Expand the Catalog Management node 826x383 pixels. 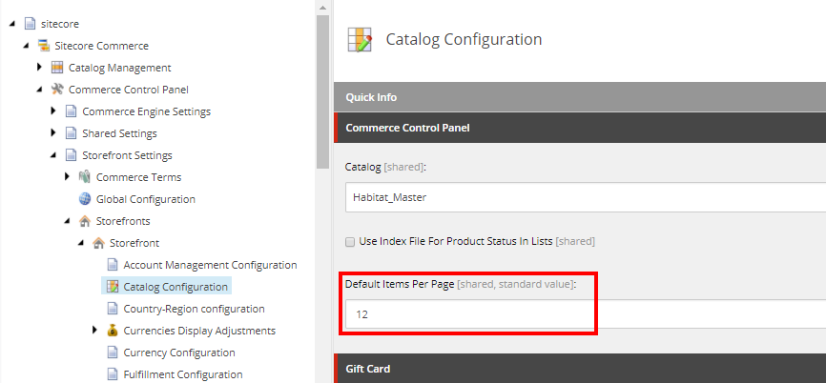39,68
